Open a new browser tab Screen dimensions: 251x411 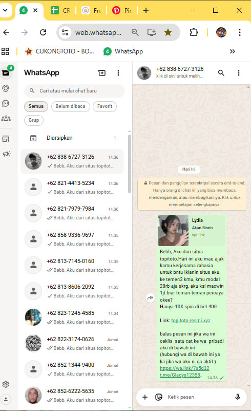(x=146, y=10)
